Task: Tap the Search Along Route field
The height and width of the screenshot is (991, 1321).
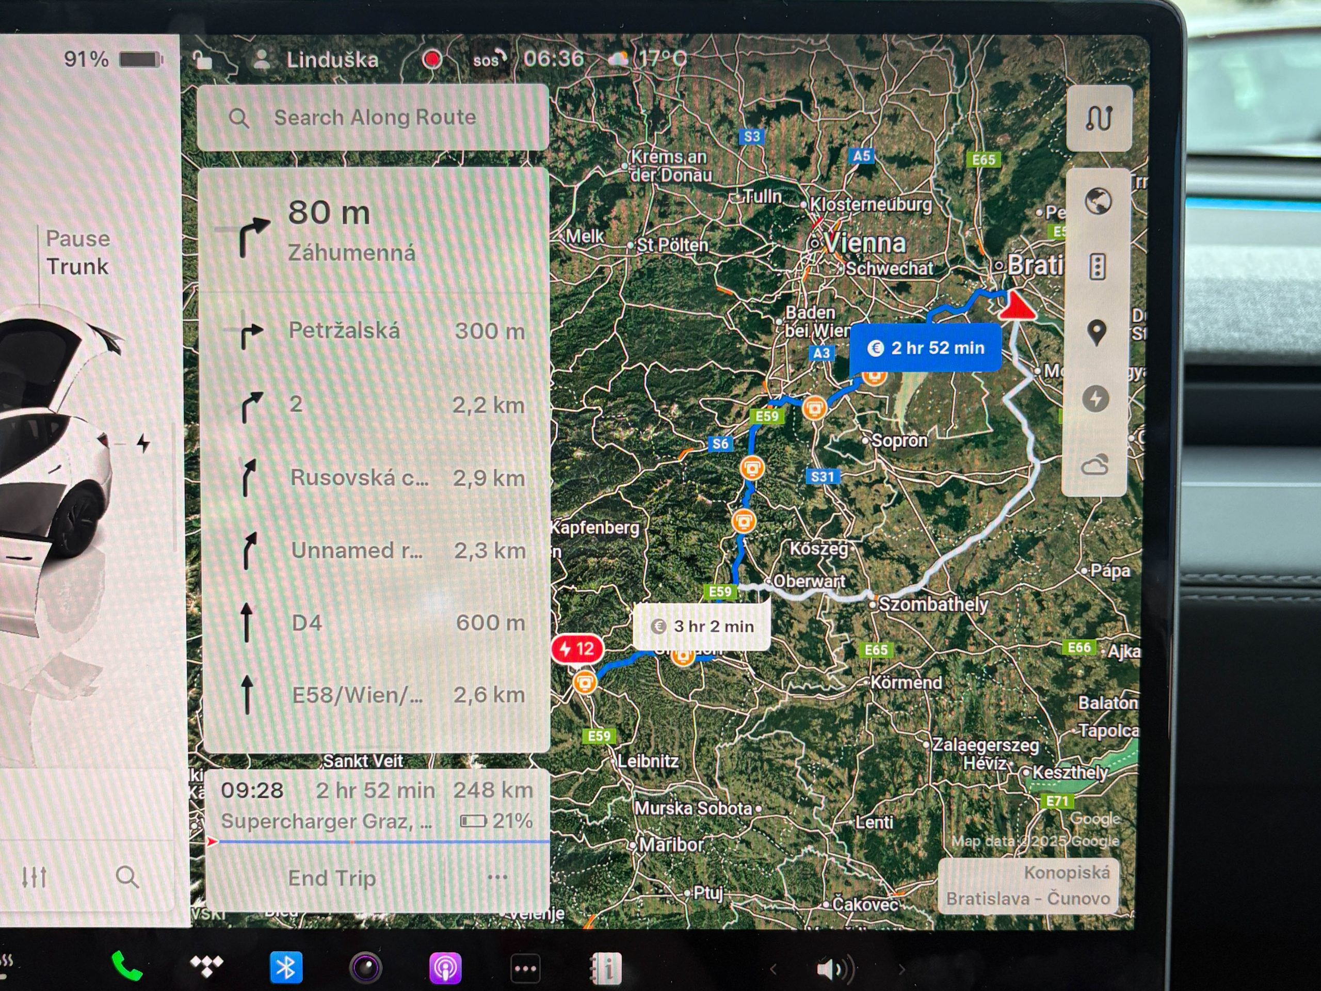Action: 373,117
